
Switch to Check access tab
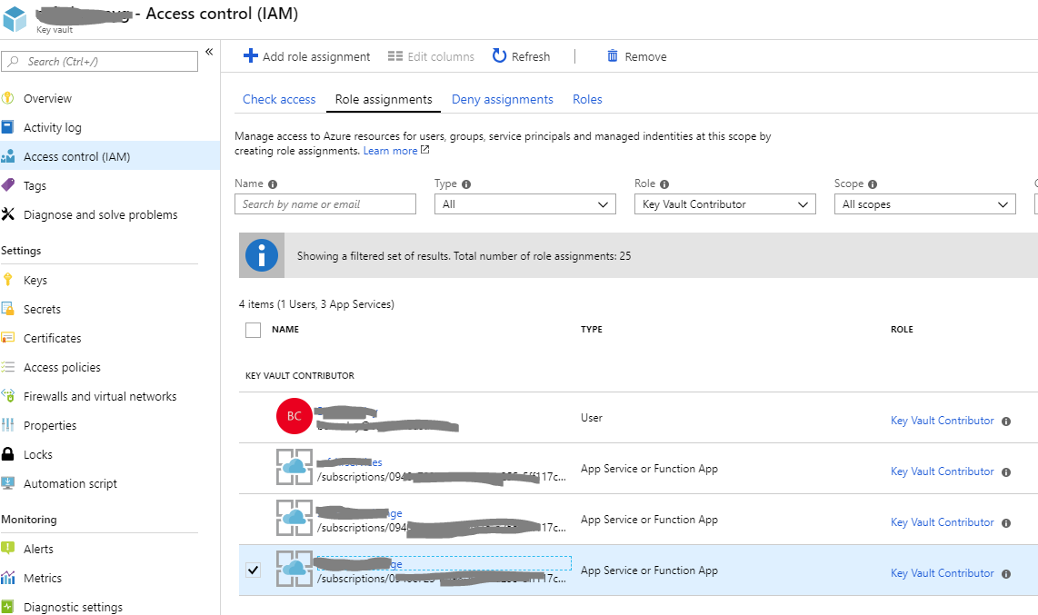click(x=279, y=99)
